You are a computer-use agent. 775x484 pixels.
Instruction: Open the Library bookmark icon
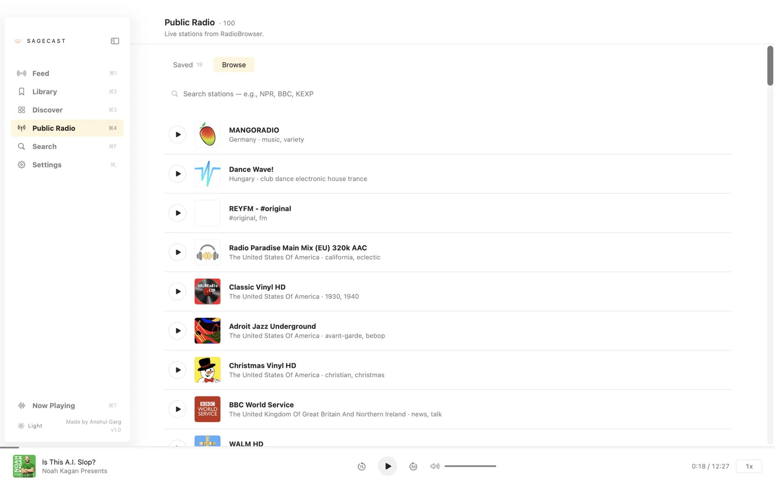tap(21, 91)
